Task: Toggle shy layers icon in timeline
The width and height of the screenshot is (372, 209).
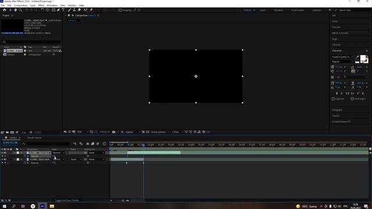Action: (x=88, y=143)
